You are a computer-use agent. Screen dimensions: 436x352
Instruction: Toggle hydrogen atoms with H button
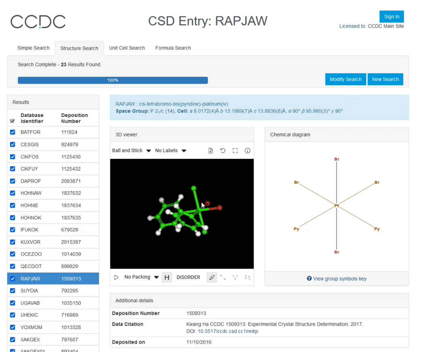(167, 278)
